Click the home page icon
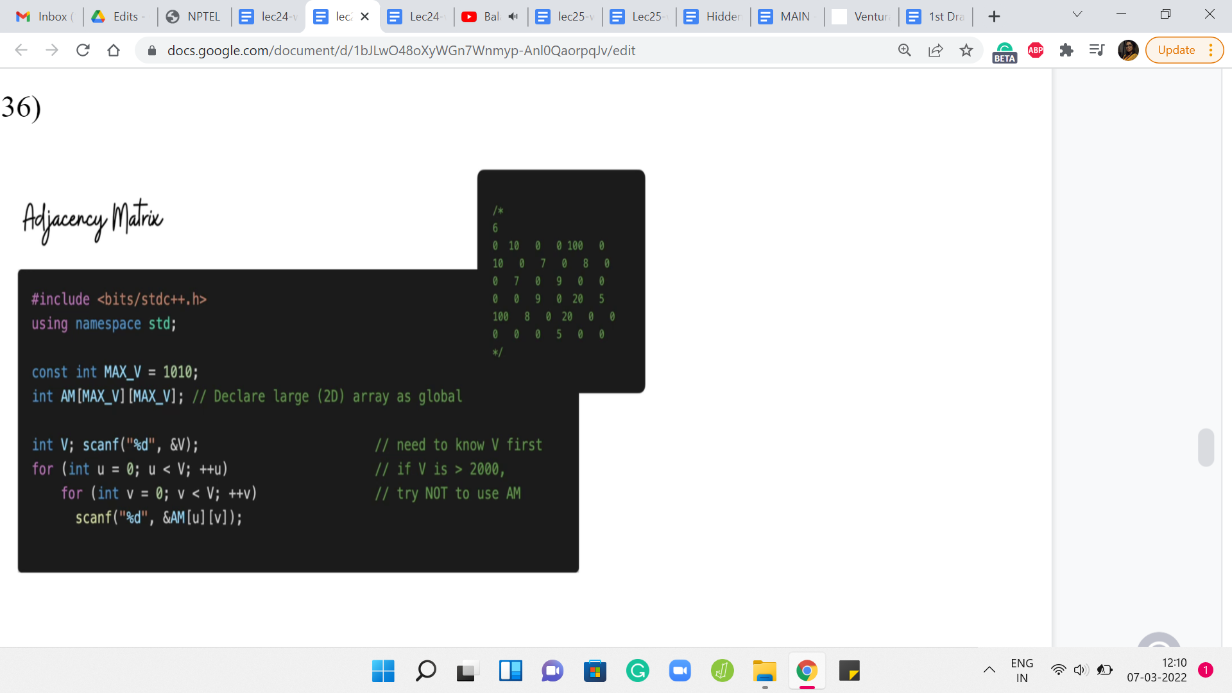Viewport: 1232px width, 693px height. 114,50
